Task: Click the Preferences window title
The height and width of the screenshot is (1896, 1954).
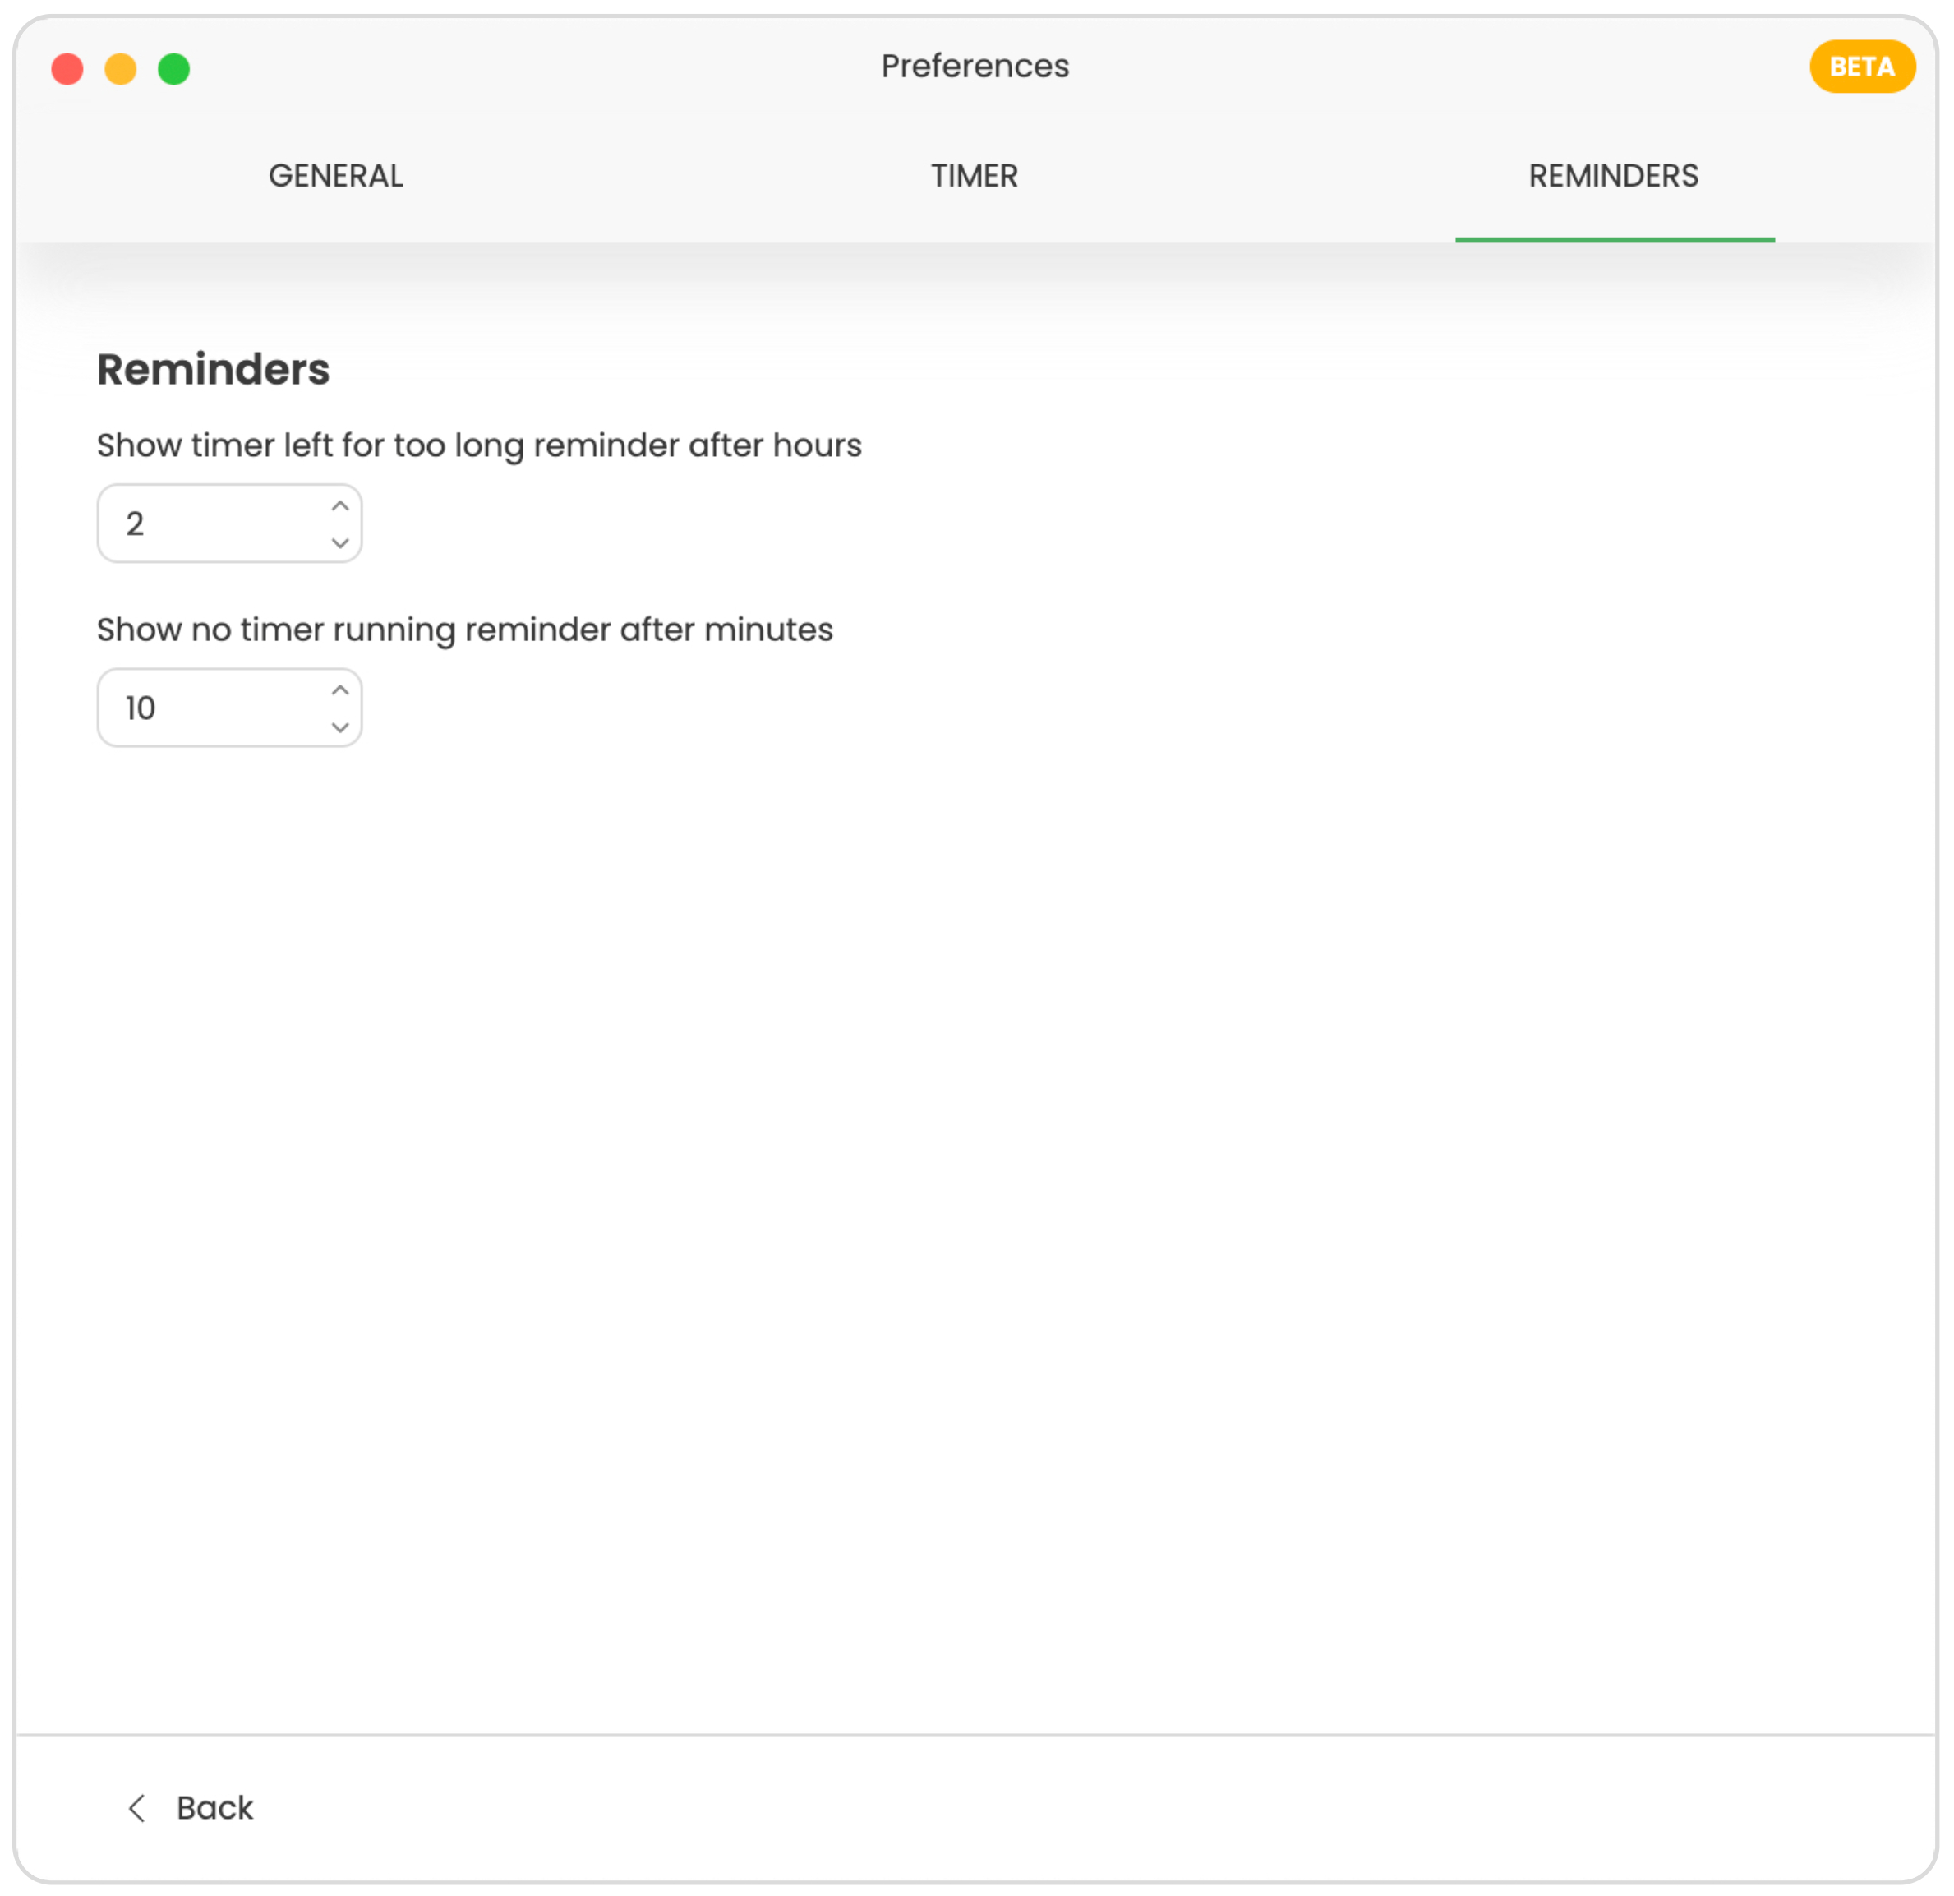Action: 974,66
